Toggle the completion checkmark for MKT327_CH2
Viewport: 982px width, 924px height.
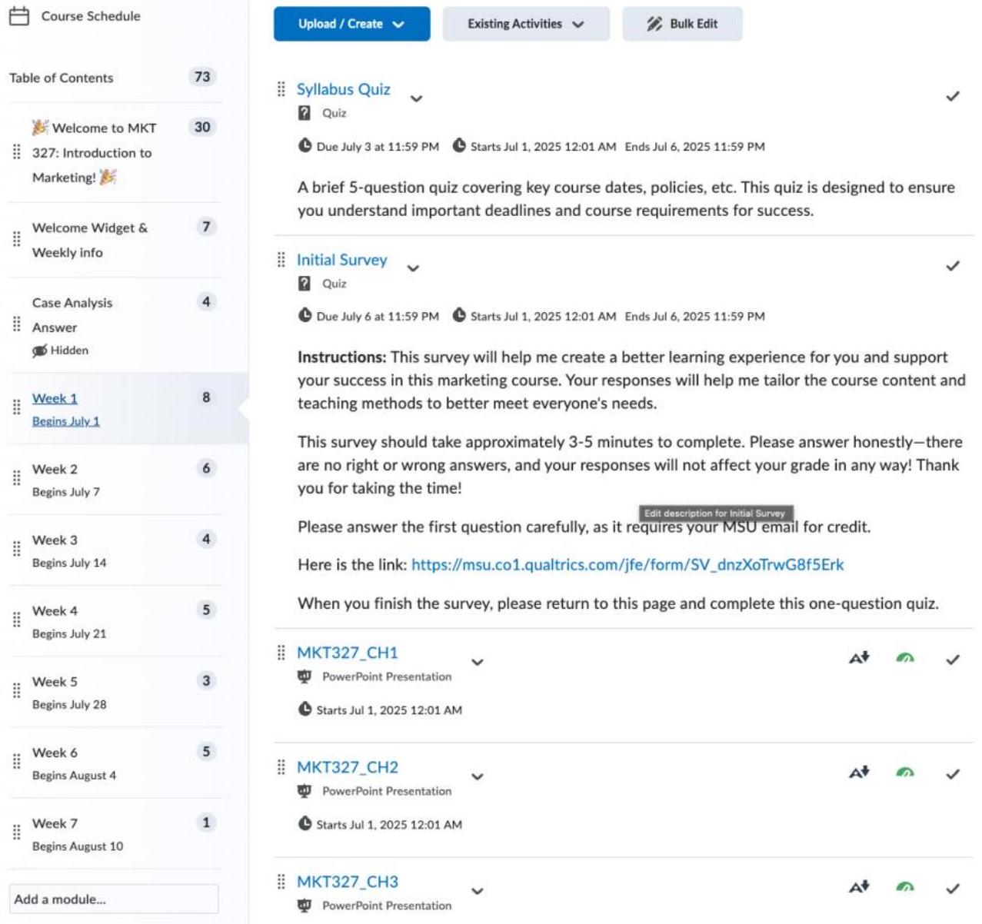click(x=953, y=773)
